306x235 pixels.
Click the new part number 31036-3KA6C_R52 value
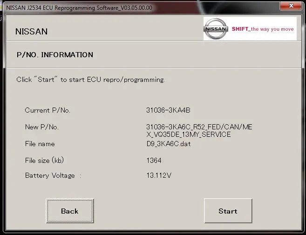[199, 127]
